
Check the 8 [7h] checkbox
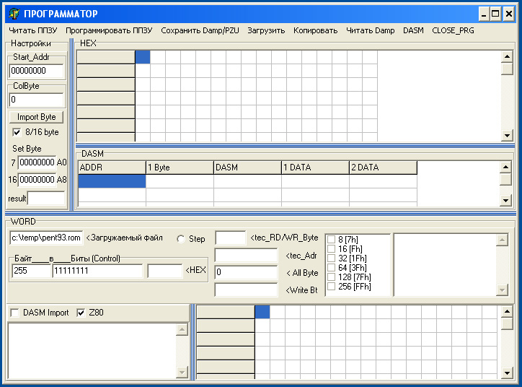(331, 239)
